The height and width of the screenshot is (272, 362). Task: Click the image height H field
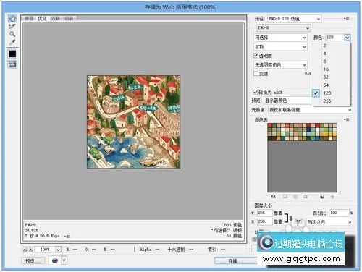coord(264,221)
